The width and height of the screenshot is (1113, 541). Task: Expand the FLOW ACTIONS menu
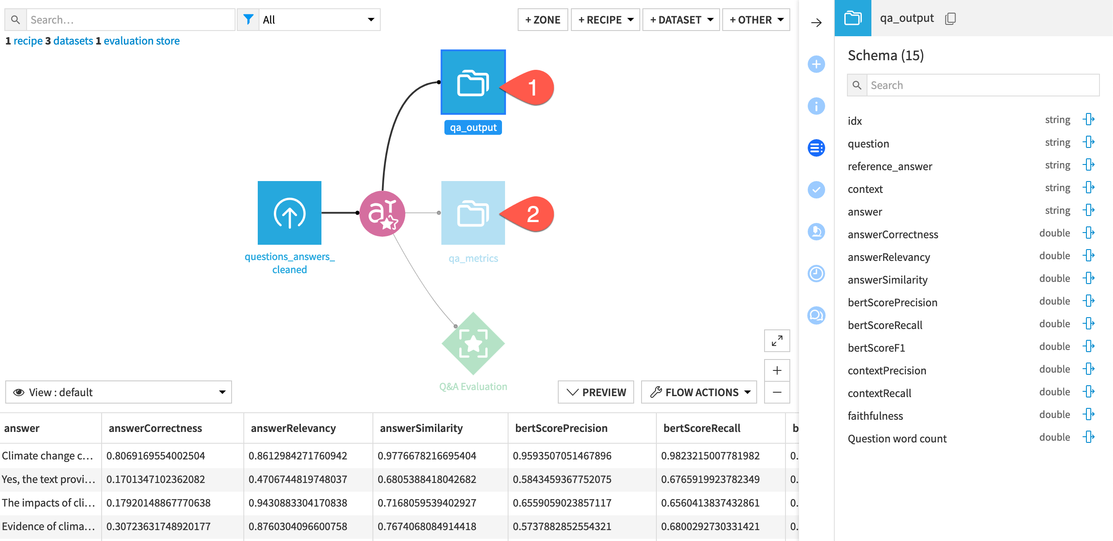coord(699,392)
